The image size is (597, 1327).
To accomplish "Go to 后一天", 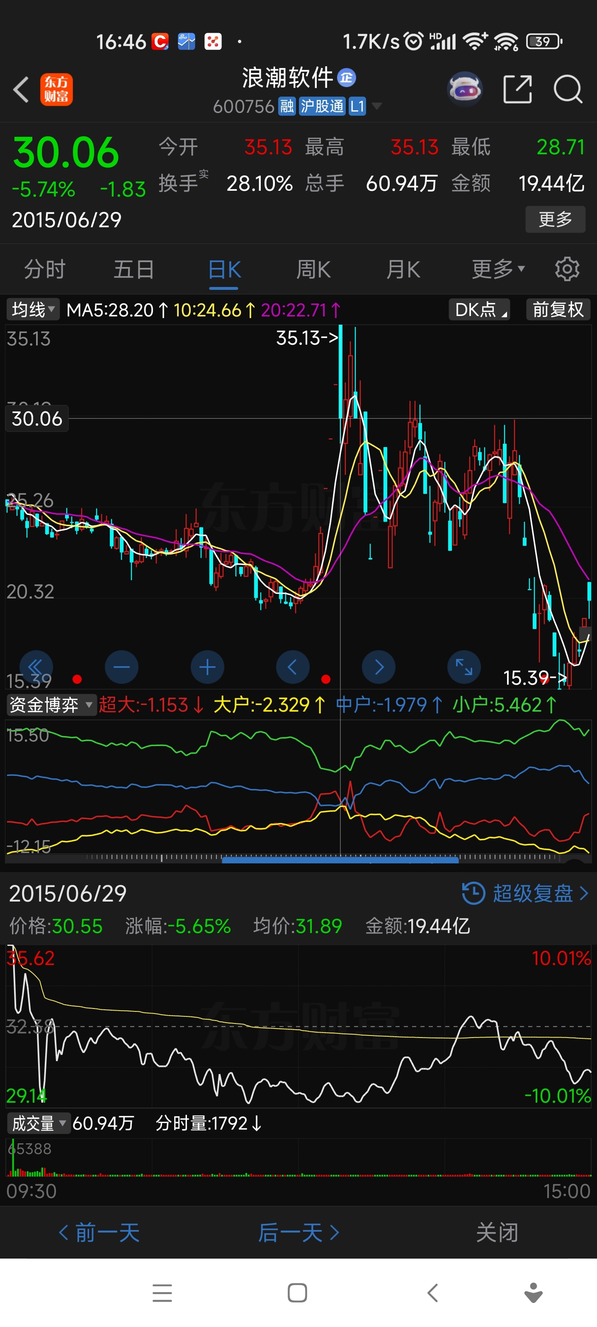I will pos(298,1232).
